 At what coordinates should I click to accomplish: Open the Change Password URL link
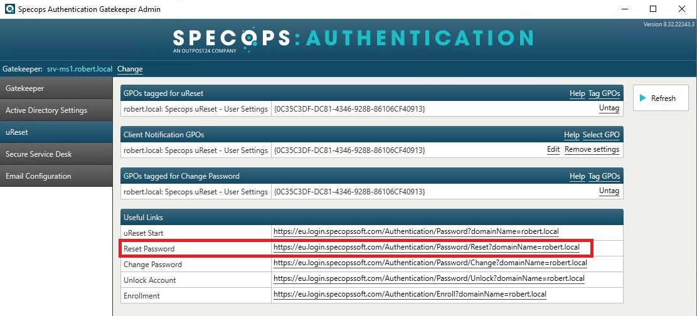[430, 263]
